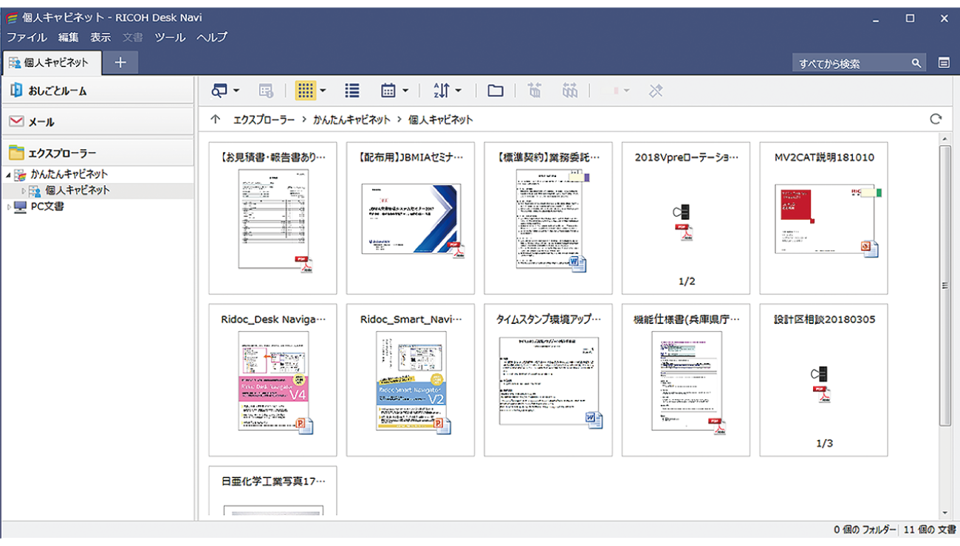Viewport: 960px width, 546px height.
Task: Switch to list view in the toolbar
Action: tap(352, 90)
